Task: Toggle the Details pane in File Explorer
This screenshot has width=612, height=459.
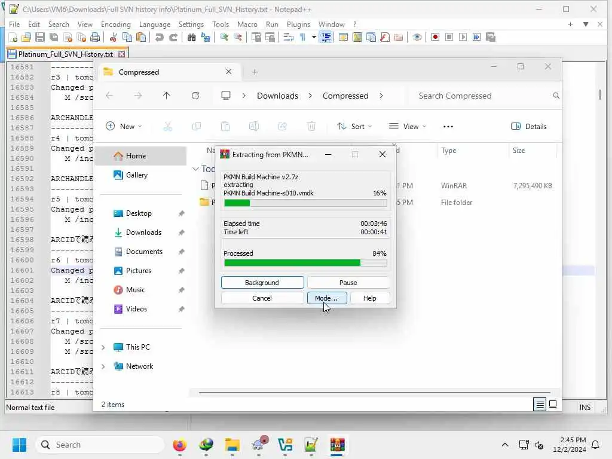Action: (x=529, y=127)
